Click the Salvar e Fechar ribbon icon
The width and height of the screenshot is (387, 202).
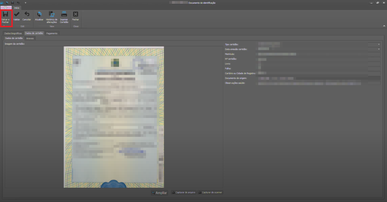5,14
